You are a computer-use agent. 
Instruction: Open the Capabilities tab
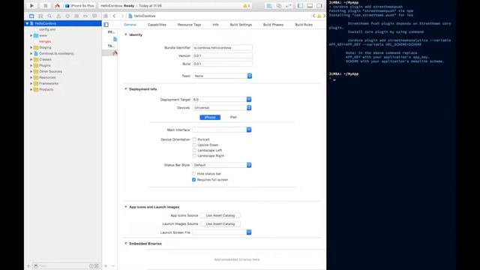click(x=157, y=25)
